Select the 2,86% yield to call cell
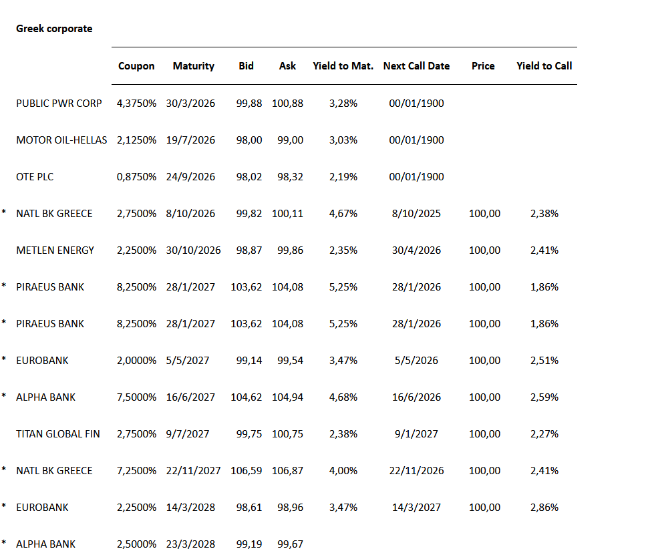The height and width of the screenshot is (553, 652). click(544, 508)
